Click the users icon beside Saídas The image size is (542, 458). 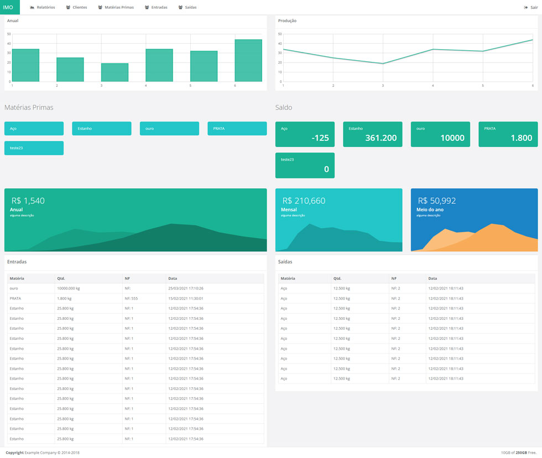click(x=180, y=7)
